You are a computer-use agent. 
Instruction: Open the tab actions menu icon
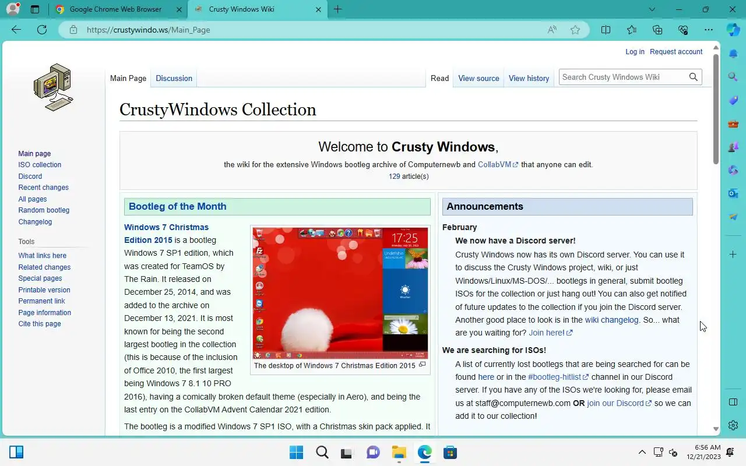[x=35, y=9]
